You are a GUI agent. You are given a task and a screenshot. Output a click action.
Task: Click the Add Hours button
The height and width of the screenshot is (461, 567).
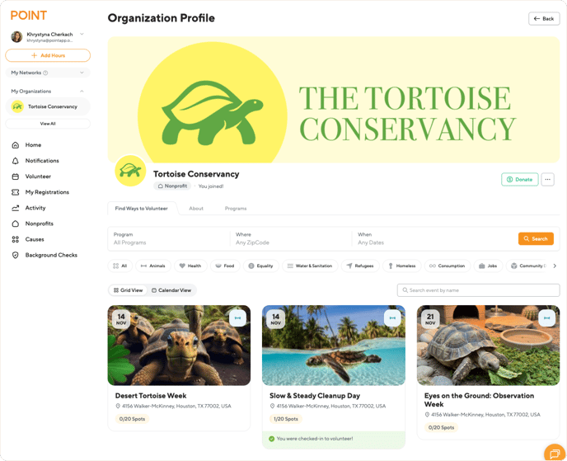[48, 55]
